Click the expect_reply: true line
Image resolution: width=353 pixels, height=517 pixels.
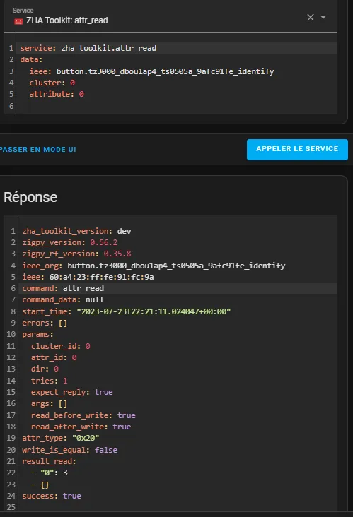72,393
